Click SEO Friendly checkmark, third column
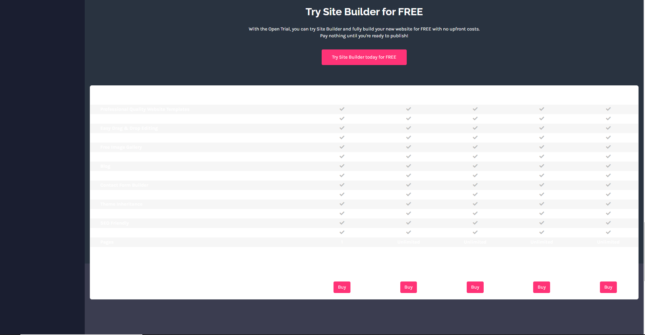Viewport: 645px width, 335px height. tap(475, 223)
